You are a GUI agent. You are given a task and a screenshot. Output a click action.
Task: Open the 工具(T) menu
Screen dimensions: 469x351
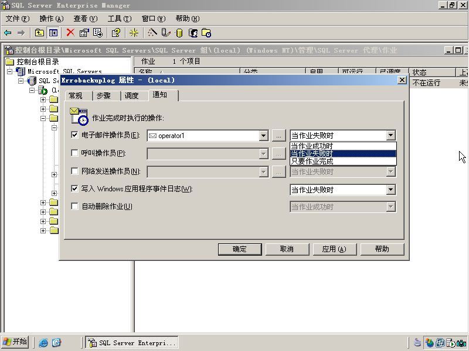tap(120, 19)
